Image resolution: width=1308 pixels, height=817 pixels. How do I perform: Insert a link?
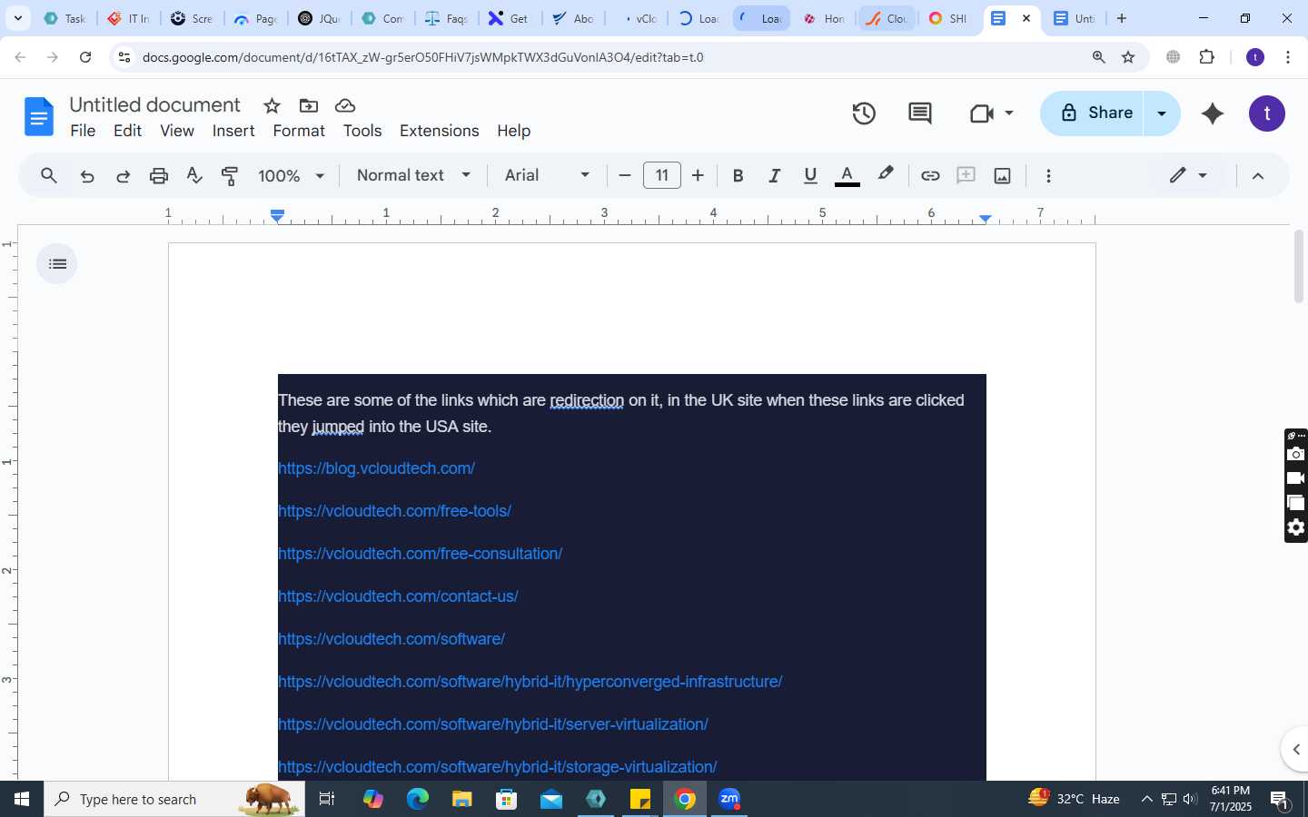pyautogui.click(x=929, y=176)
